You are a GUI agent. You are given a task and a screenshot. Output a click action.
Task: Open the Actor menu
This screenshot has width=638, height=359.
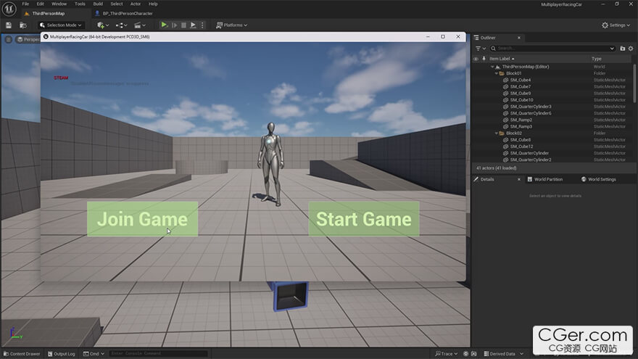[136, 4]
